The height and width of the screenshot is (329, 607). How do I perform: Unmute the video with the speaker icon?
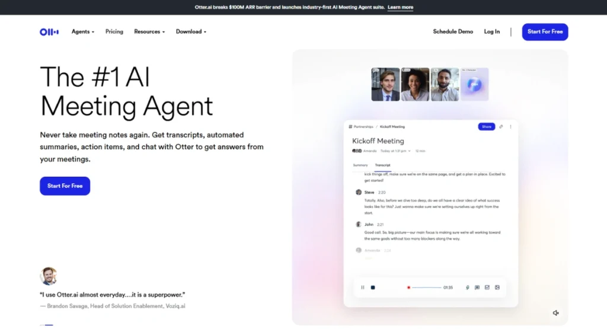point(555,313)
